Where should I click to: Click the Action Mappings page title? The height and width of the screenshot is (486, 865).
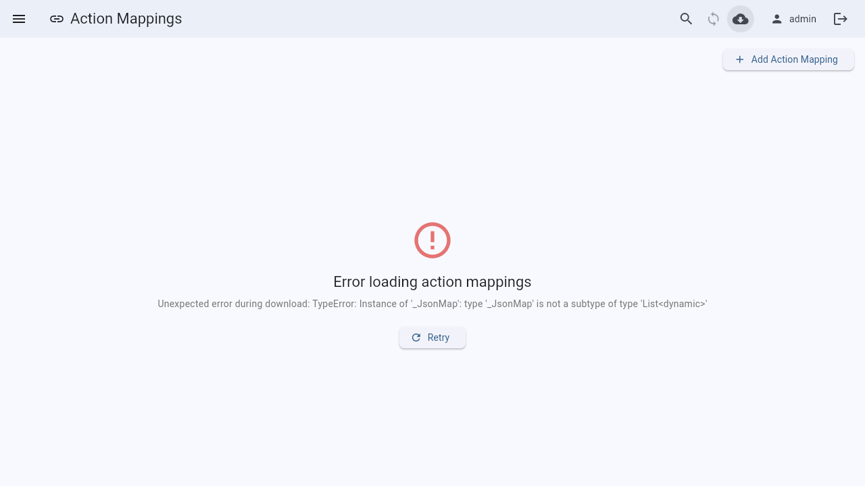coord(126,19)
